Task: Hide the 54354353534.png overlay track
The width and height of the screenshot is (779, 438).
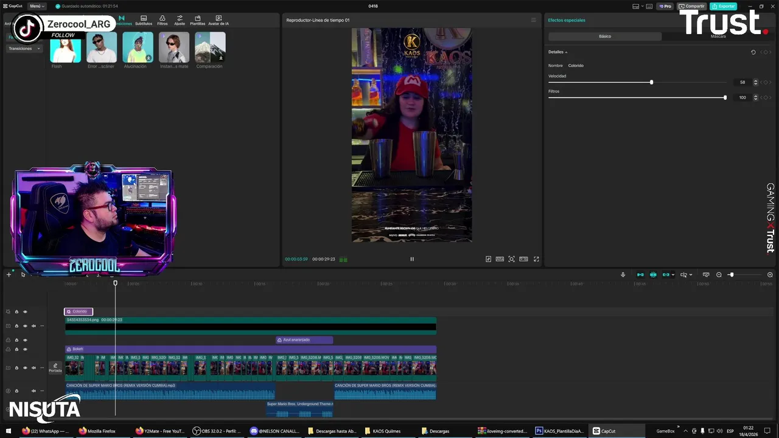Action: click(25, 326)
